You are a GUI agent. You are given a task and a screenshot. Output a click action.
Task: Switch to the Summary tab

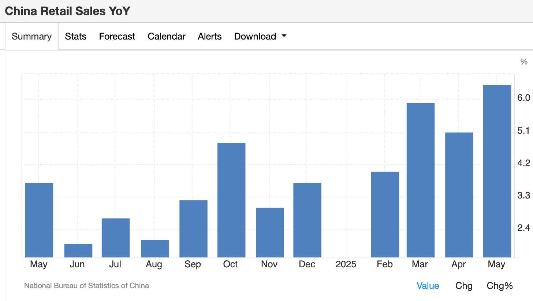coord(31,36)
